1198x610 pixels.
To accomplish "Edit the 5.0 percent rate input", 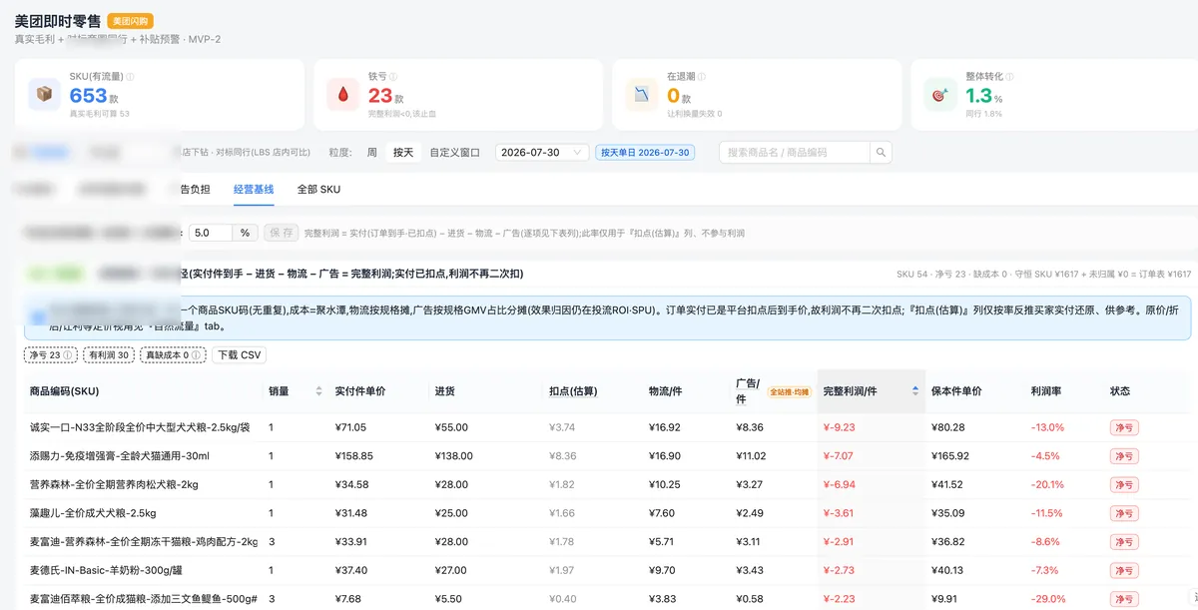I will (x=212, y=233).
